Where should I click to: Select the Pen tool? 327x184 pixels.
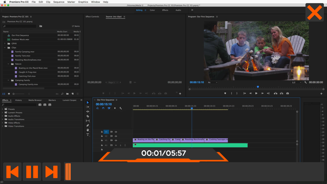point(88,125)
